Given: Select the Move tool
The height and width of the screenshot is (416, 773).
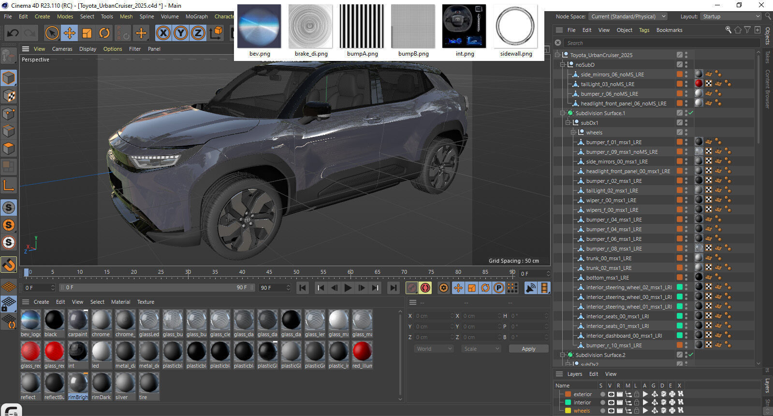Looking at the screenshot, I should (x=69, y=33).
